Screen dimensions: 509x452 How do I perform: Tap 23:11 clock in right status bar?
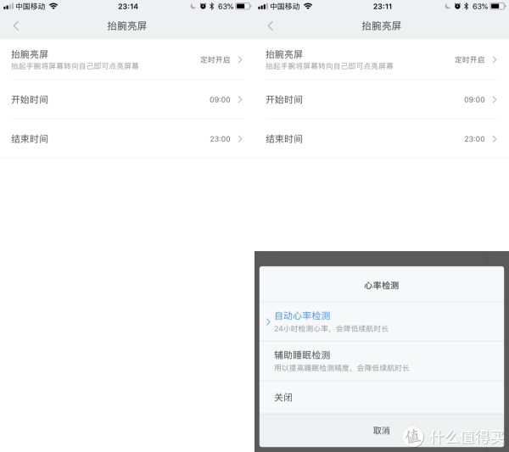[x=383, y=7]
